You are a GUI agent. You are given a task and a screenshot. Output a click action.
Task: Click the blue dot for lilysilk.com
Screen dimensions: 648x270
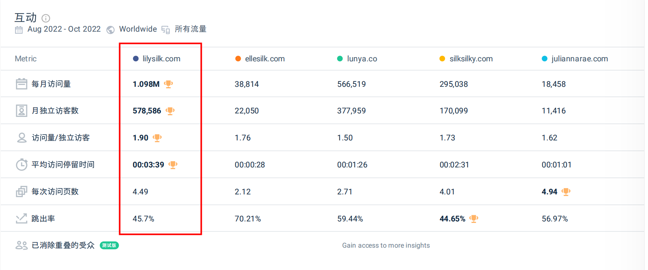click(136, 59)
